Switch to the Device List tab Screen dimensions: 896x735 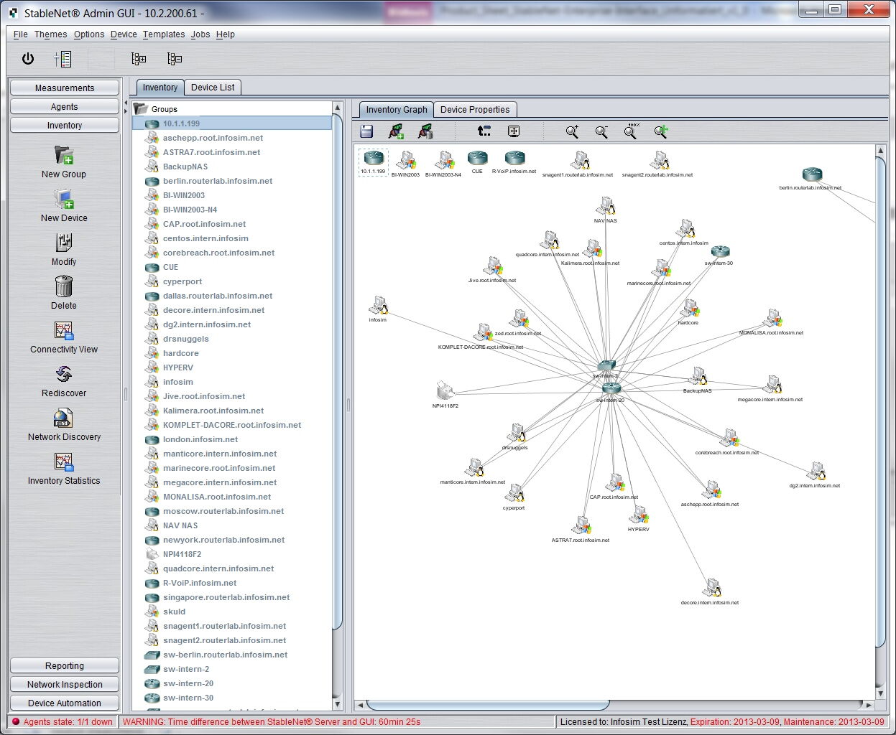click(213, 87)
